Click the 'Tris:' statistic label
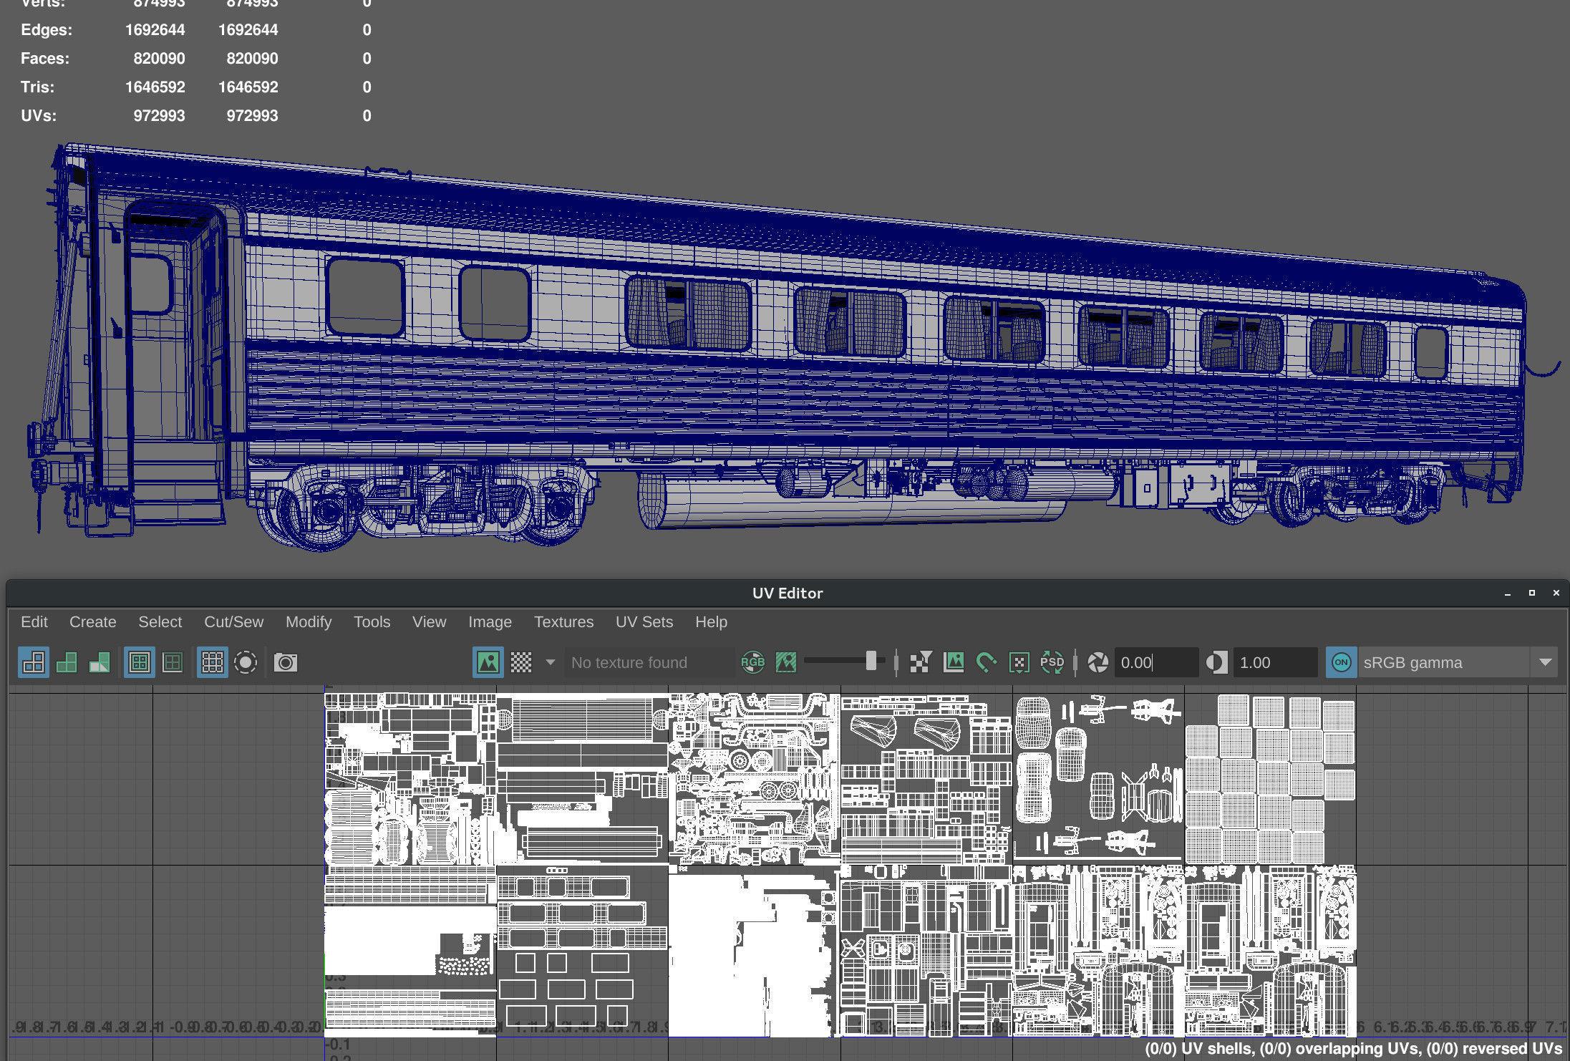1570x1061 pixels. tap(37, 87)
